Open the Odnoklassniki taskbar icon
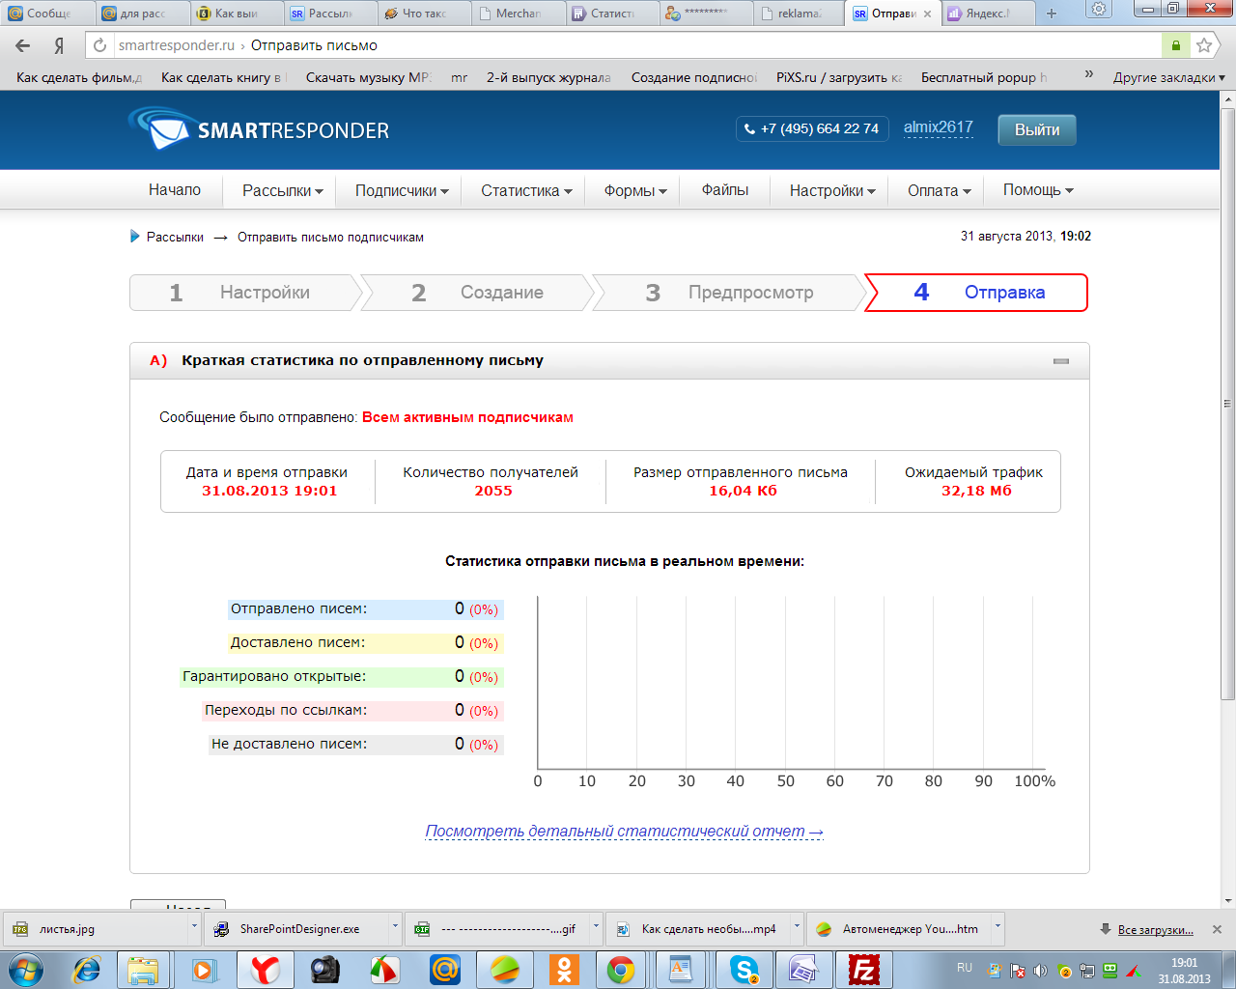Viewport: 1236px width, 989px height. [564, 970]
